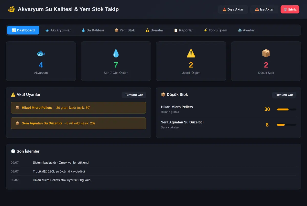Click the Uyarılı Ölçüm count value 2
Screen dimensions: 307x206
(x=191, y=65)
